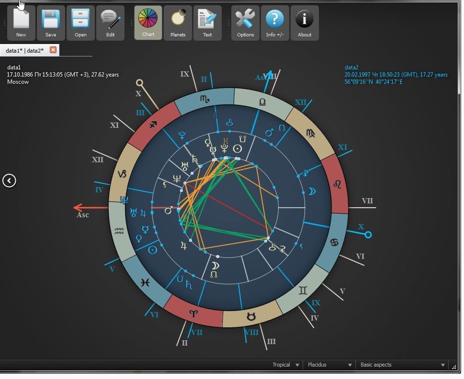The width and height of the screenshot is (464, 379).
Task: Click the Capricorn sign segment
Action: click(x=123, y=174)
